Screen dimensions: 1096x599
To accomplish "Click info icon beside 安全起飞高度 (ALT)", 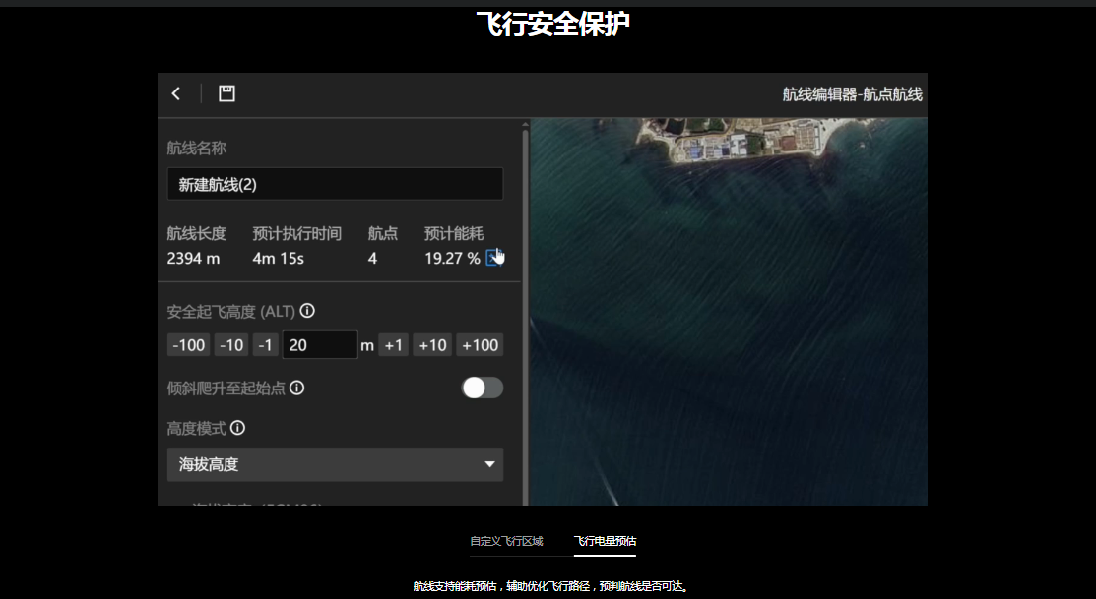I will (x=307, y=311).
